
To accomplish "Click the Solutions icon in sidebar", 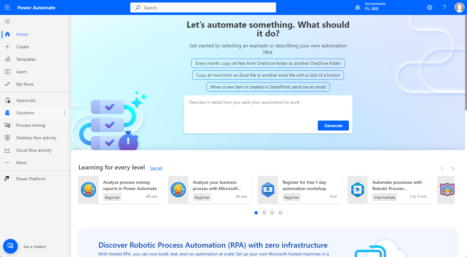I will 7,113.
